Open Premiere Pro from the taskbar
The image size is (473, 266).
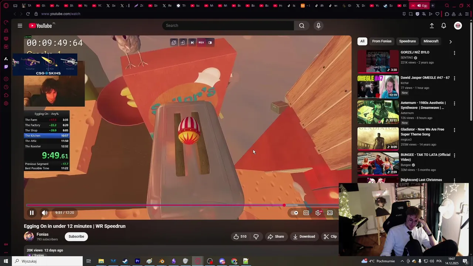(137, 261)
